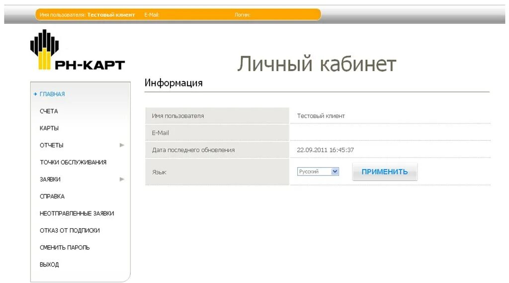This screenshot has width=509, height=283.
Task: Click the Имя пользователя row label in the table
Action: point(178,116)
